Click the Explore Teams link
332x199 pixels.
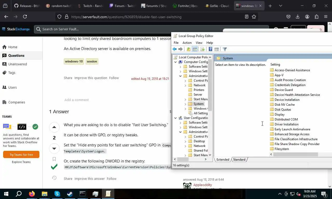(21, 162)
